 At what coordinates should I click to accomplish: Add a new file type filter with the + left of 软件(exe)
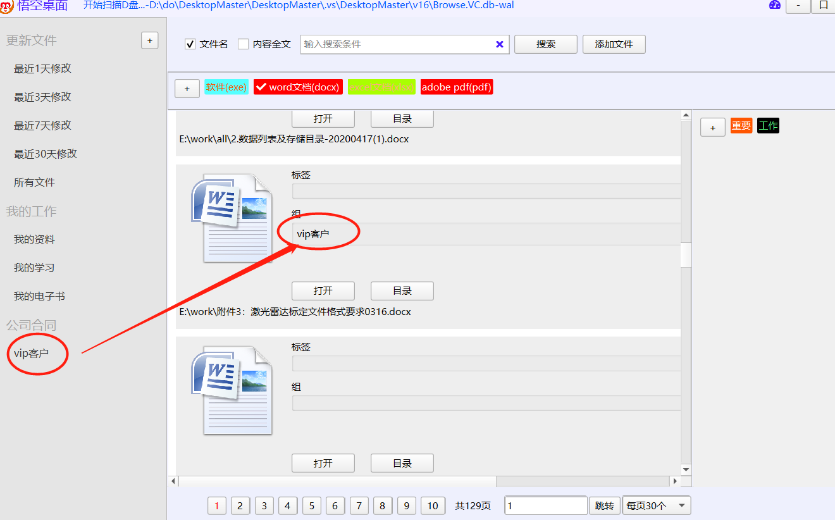pos(187,89)
